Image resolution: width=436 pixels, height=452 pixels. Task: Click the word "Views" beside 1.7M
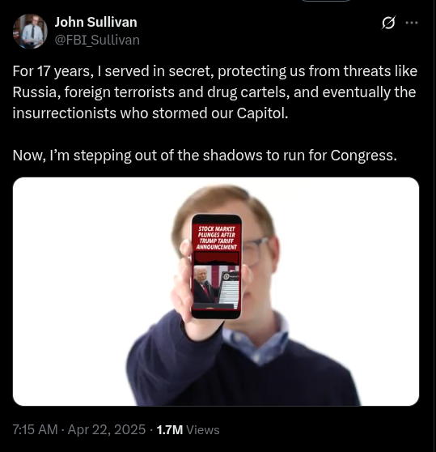pyautogui.click(x=203, y=430)
